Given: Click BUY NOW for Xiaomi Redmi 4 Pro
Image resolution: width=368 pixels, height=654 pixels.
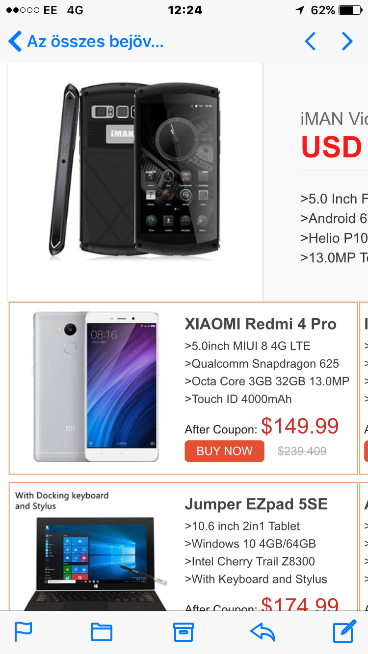Looking at the screenshot, I should coord(224,451).
